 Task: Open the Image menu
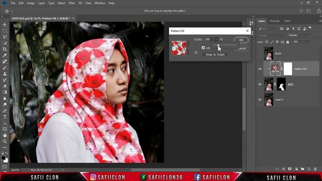click(x=31, y=3)
